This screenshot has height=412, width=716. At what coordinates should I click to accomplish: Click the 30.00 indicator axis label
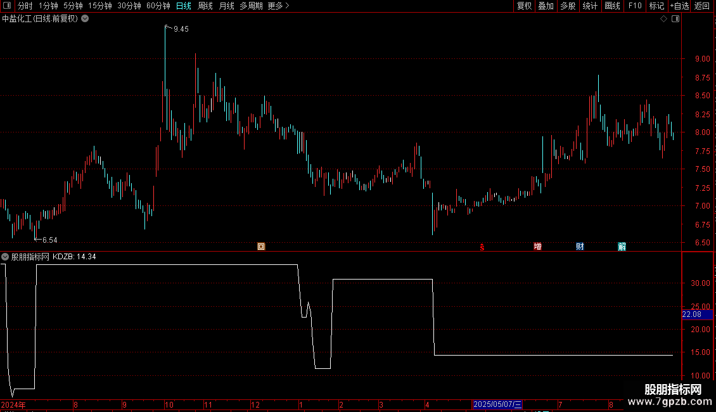(x=700, y=283)
